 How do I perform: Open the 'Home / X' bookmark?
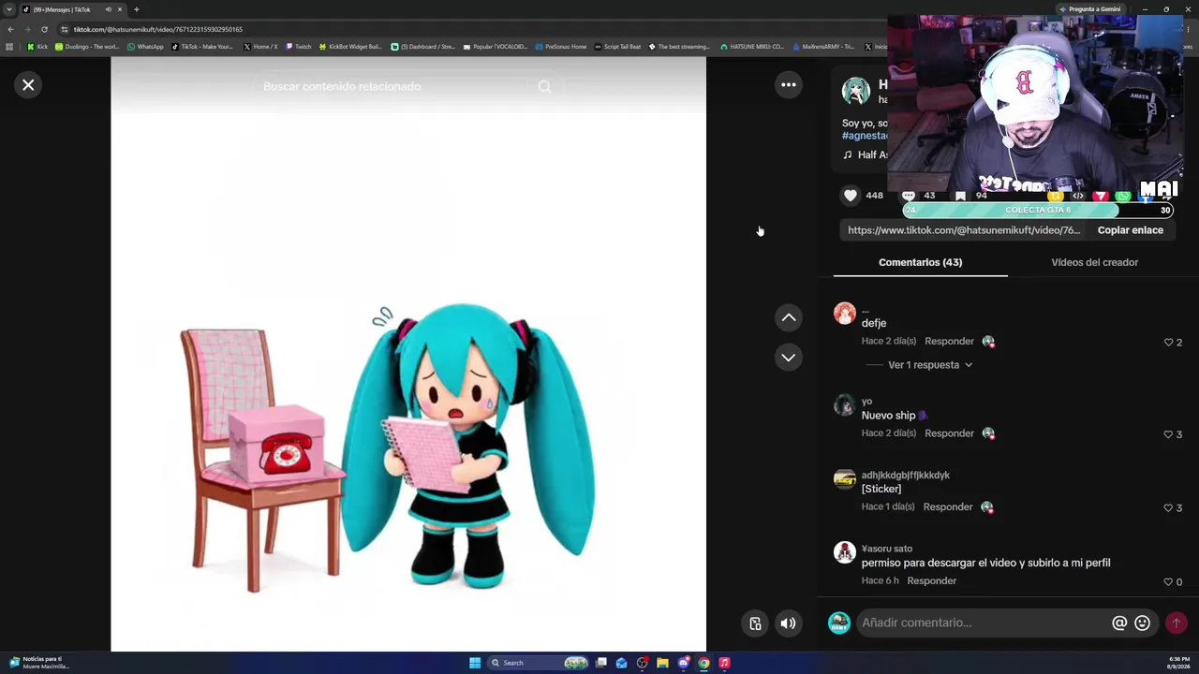(260, 47)
